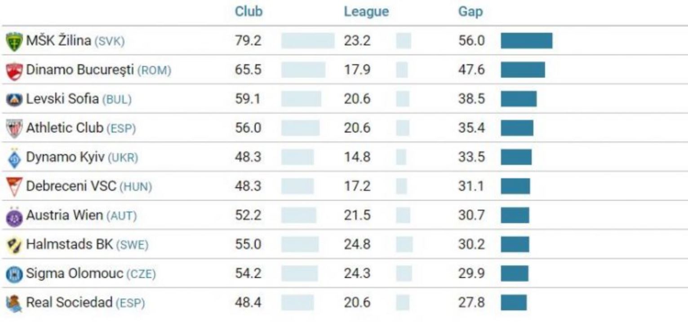This screenshot has height=322, width=688.
Task: Click the Debreceni VSC crest icon
Action: point(14,187)
